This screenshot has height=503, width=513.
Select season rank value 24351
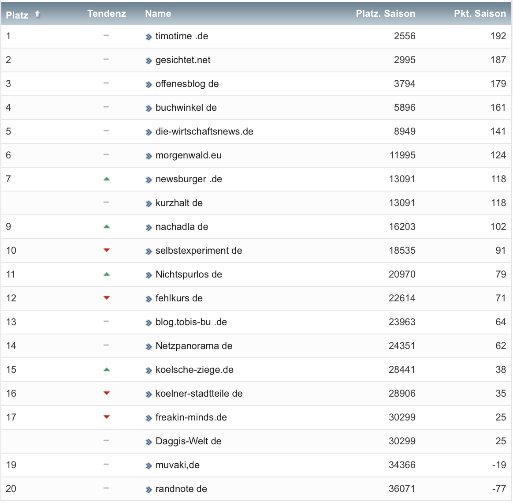(x=402, y=346)
